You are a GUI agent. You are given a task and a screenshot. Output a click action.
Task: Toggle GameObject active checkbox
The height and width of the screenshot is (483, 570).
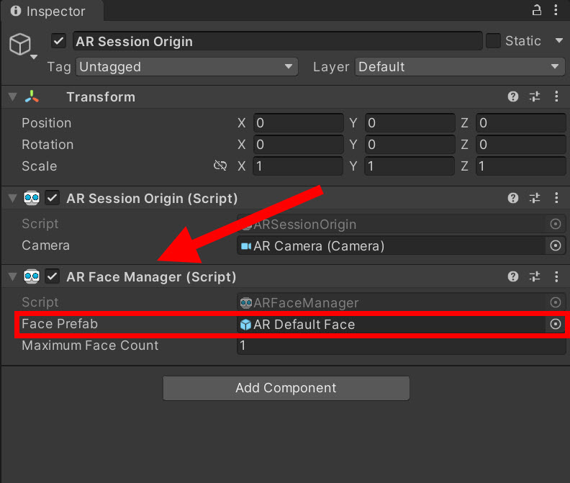tap(58, 41)
